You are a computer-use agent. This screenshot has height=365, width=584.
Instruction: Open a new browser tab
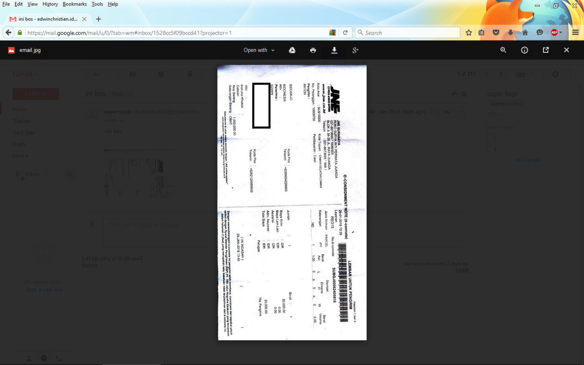(99, 19)
